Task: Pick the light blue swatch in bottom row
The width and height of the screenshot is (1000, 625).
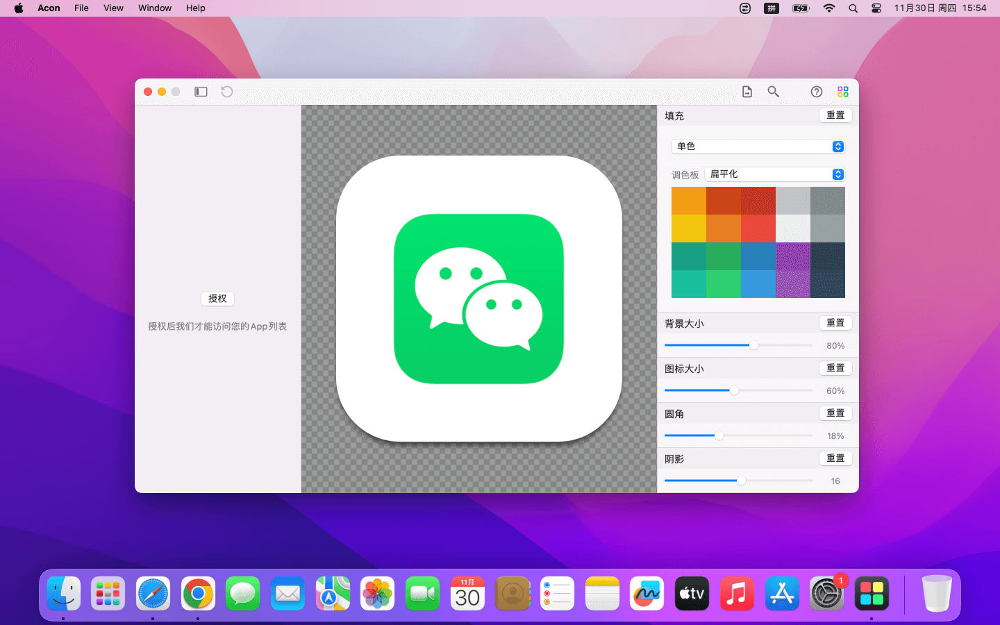Action: tap(758, 284)
